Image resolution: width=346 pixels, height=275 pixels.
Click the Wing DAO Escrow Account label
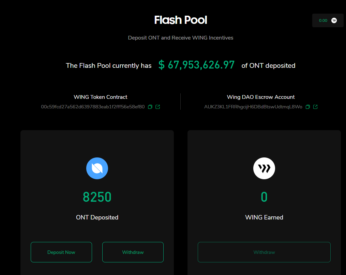(261, 97)
